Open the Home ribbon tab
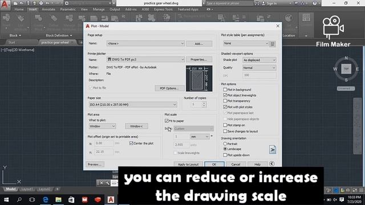The width and height of the screenshot is (365, 205). click(x=19, y=9)
